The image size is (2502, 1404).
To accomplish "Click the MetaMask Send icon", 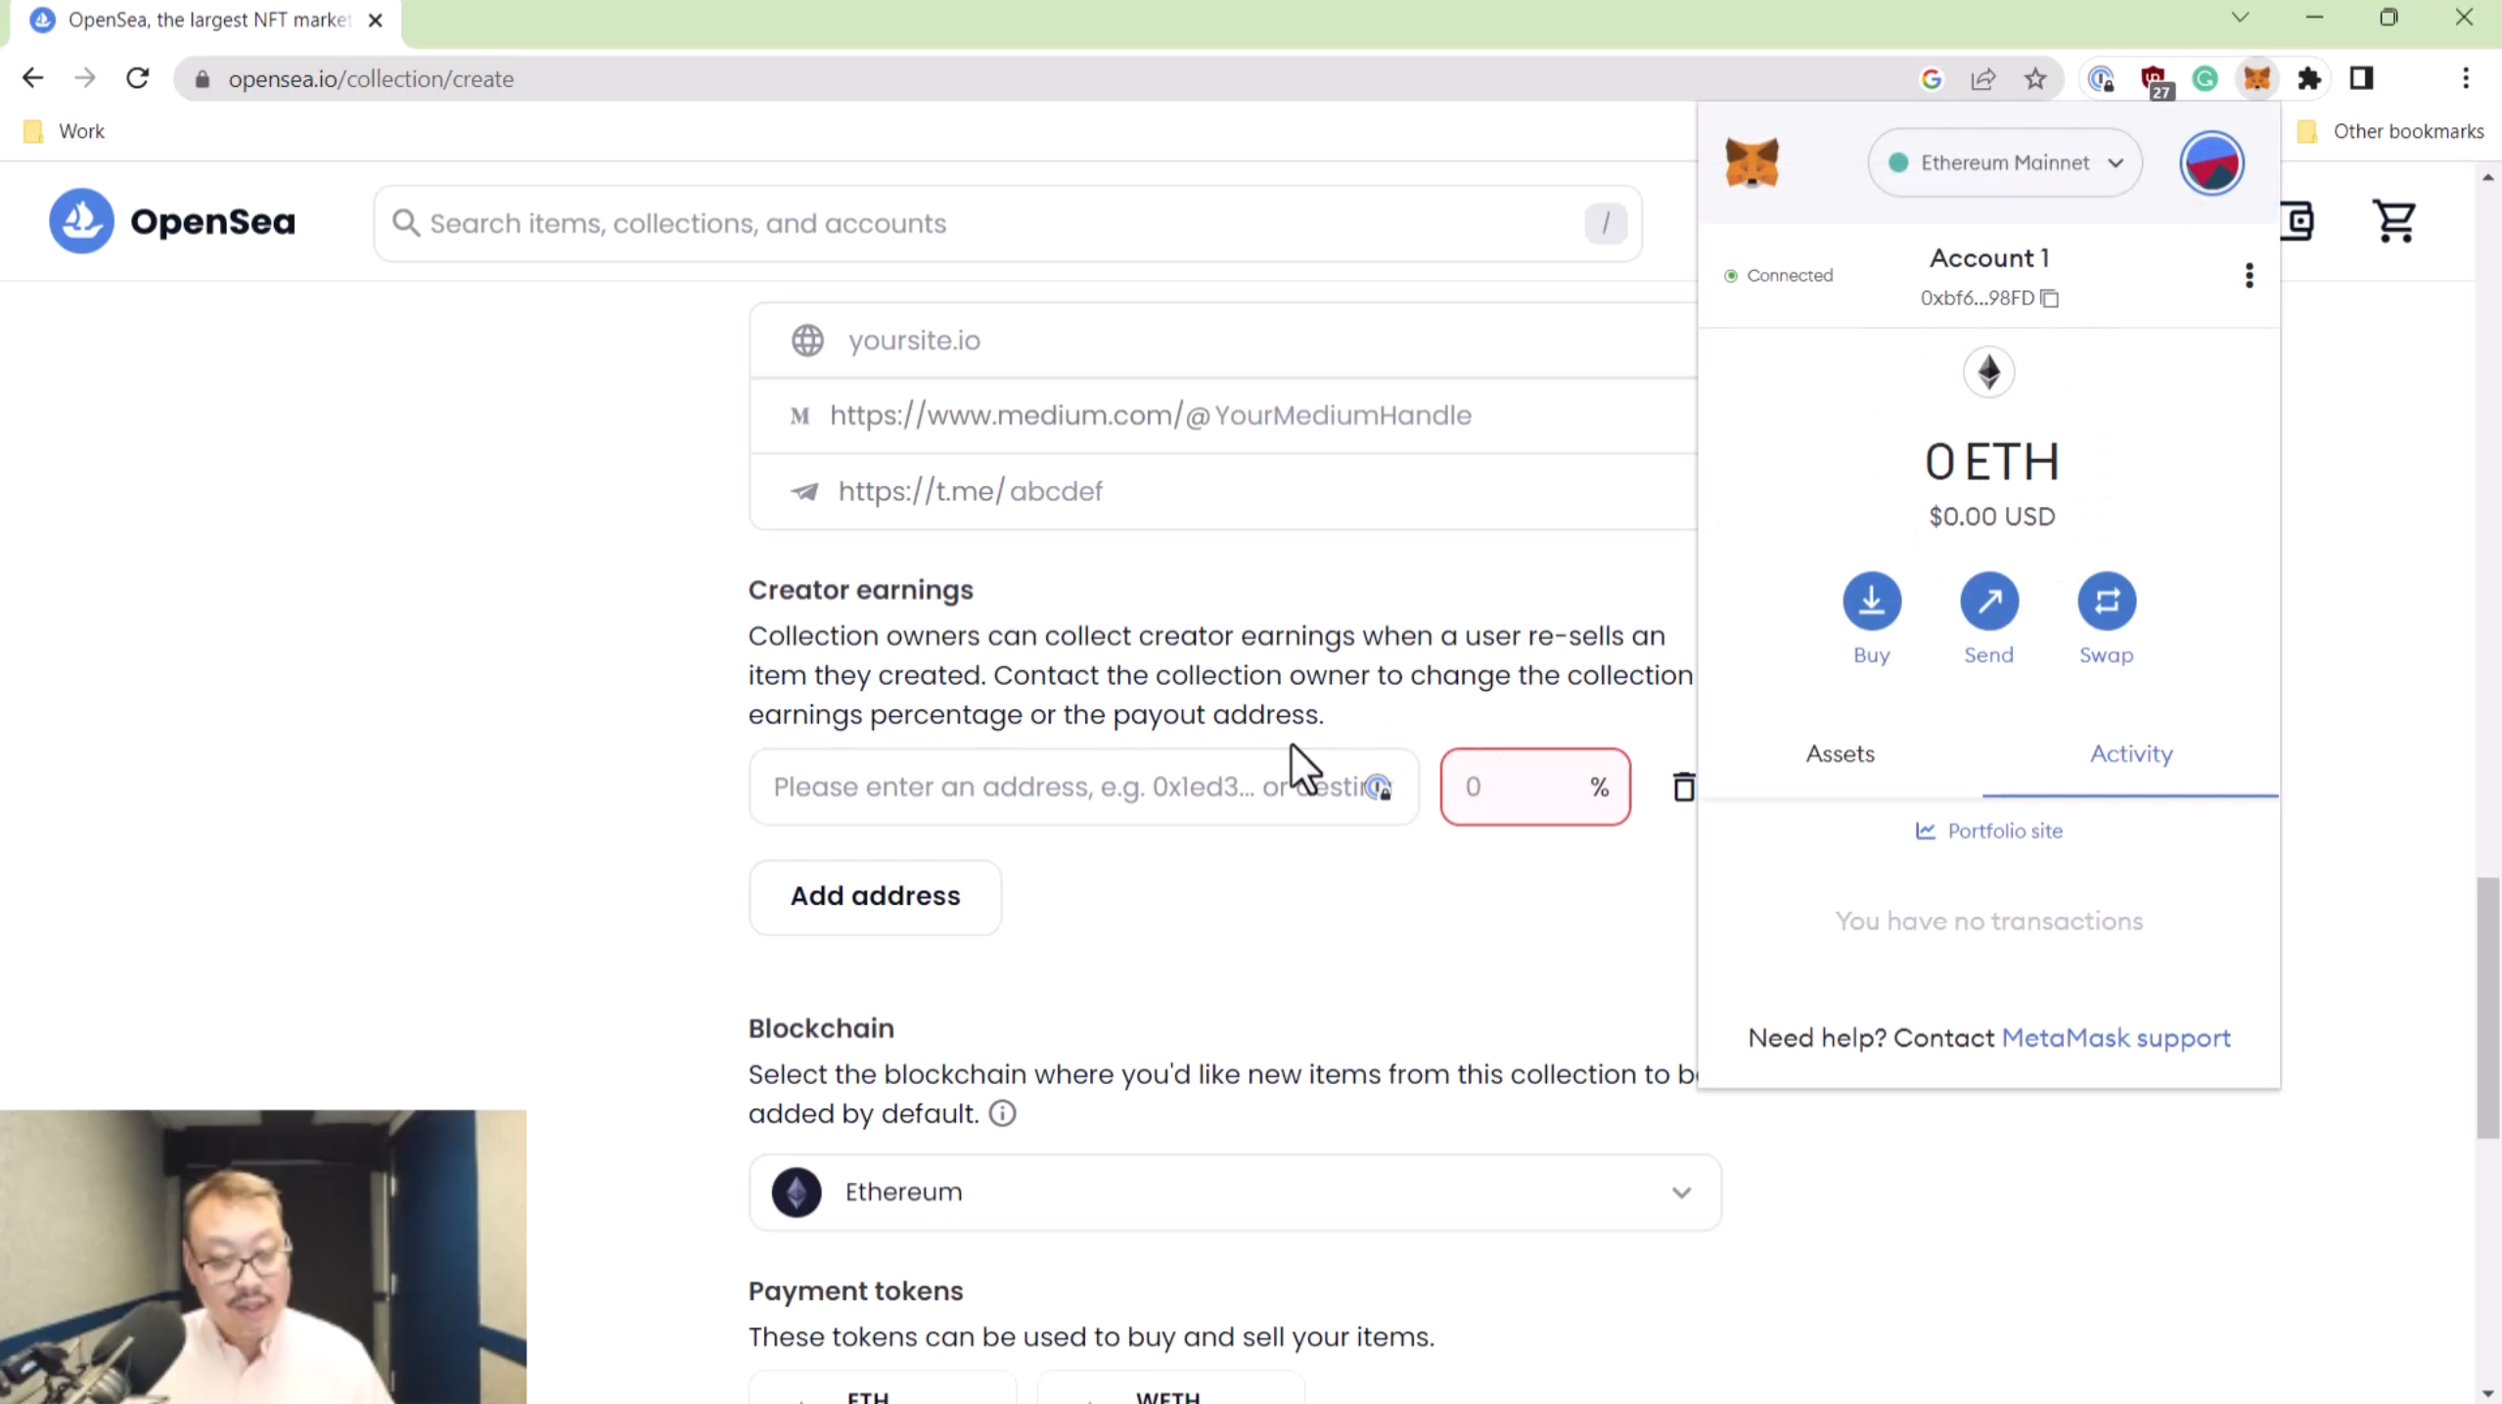I will [x=1988, y=601].
